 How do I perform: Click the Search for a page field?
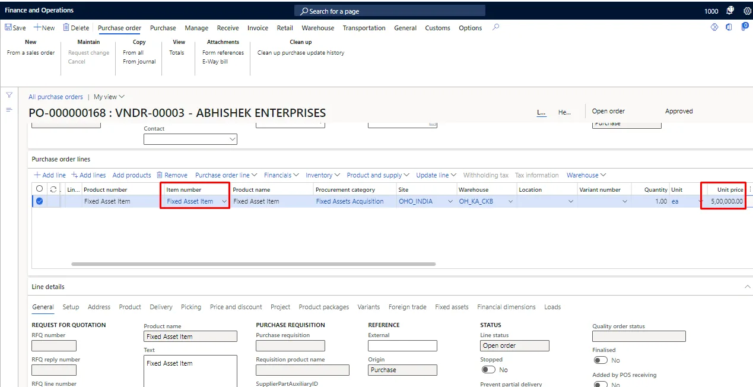390,11
